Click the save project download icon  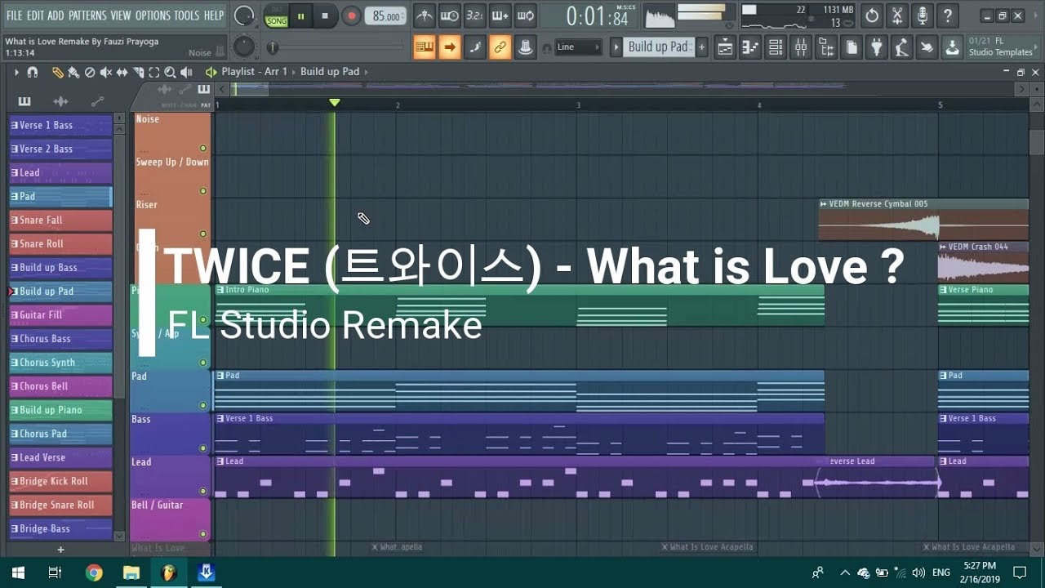[952, 47]
